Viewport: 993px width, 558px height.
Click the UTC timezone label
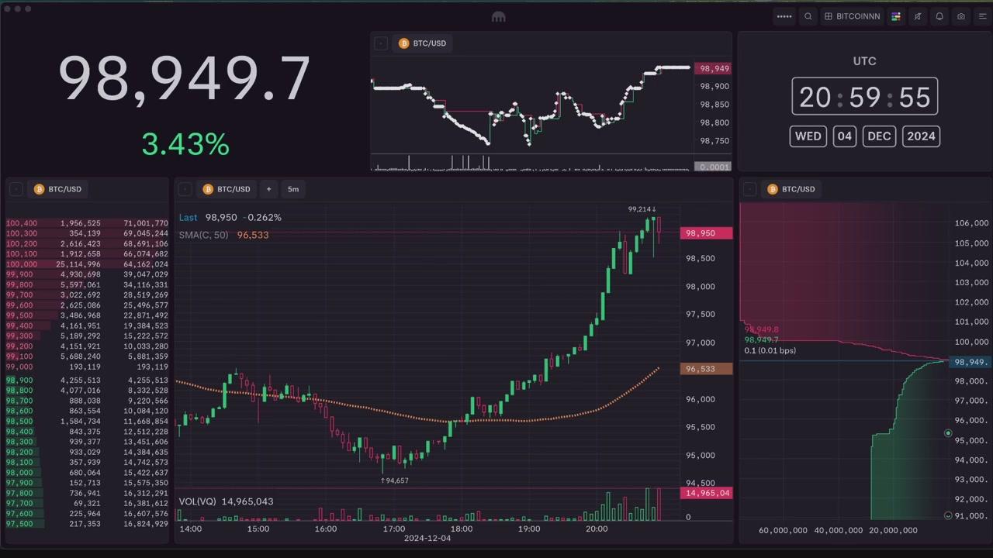864,61
